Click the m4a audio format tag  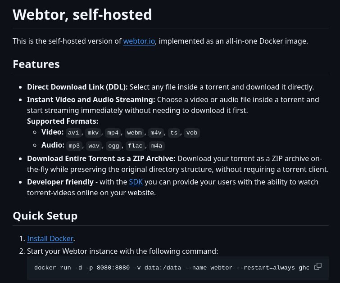click(x=157, y=146)
